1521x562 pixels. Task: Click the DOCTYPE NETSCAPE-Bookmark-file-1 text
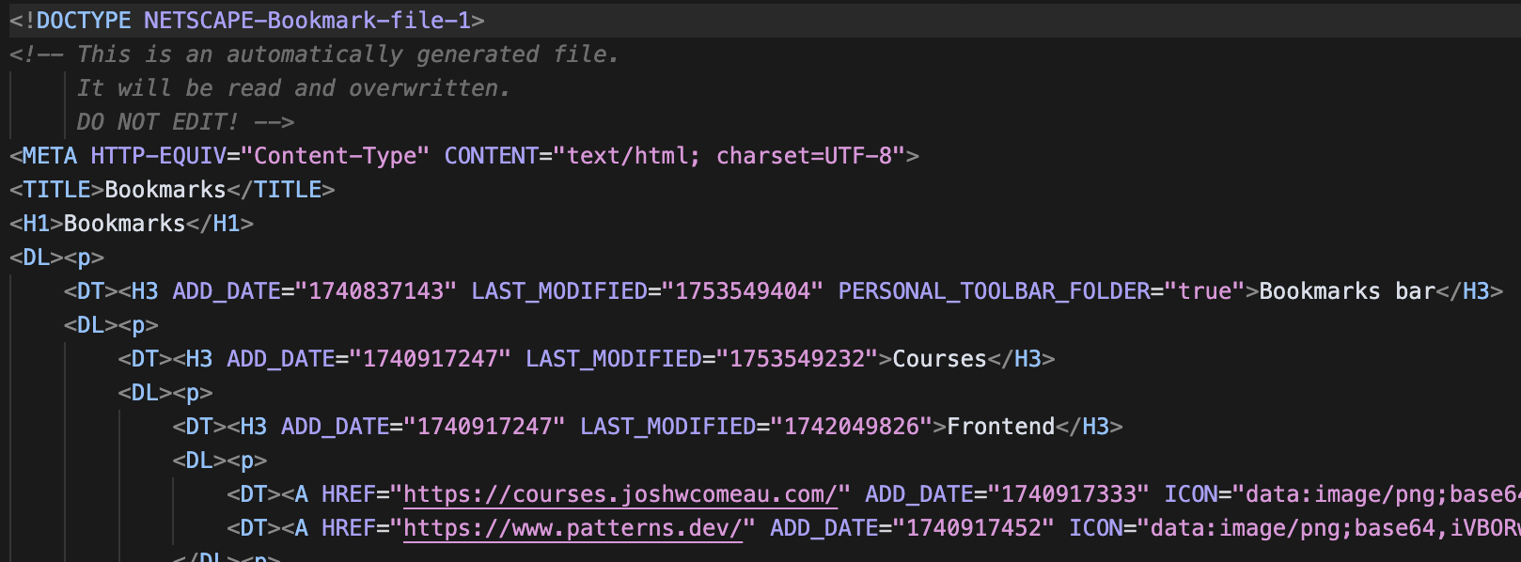tap(254, 21)
